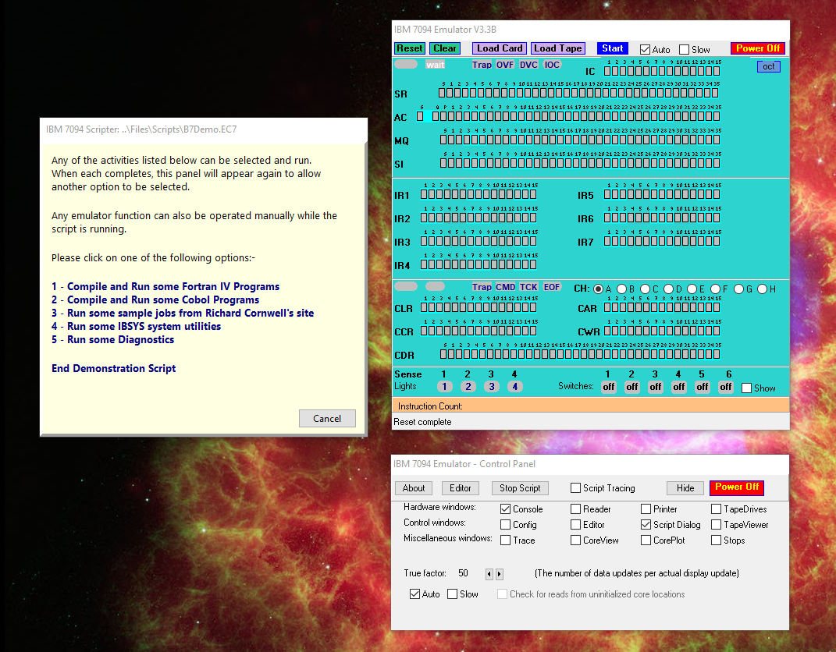Run sample jobs from Richard Cornwell's site

[x=183, y=314]
